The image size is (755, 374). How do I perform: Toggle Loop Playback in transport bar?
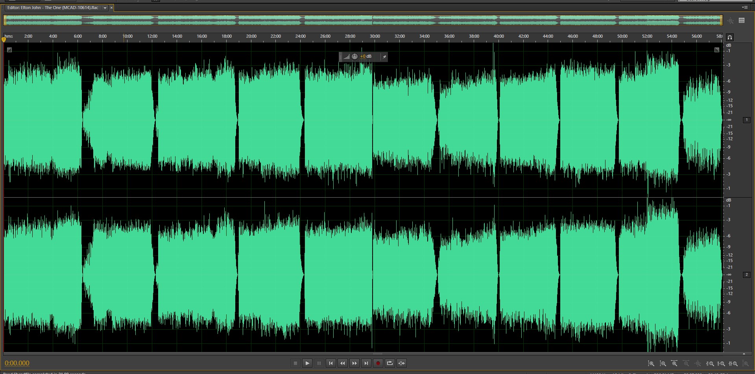point(389,363)
